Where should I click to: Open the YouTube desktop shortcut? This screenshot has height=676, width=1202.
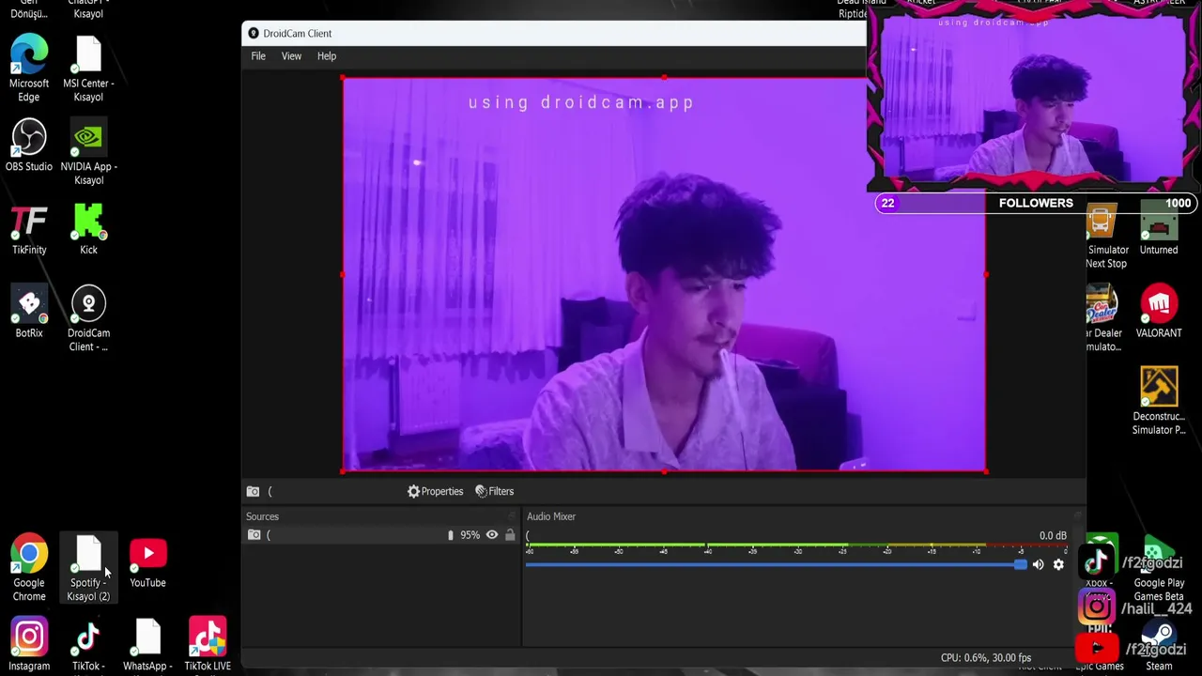click(x=147, y=563)
